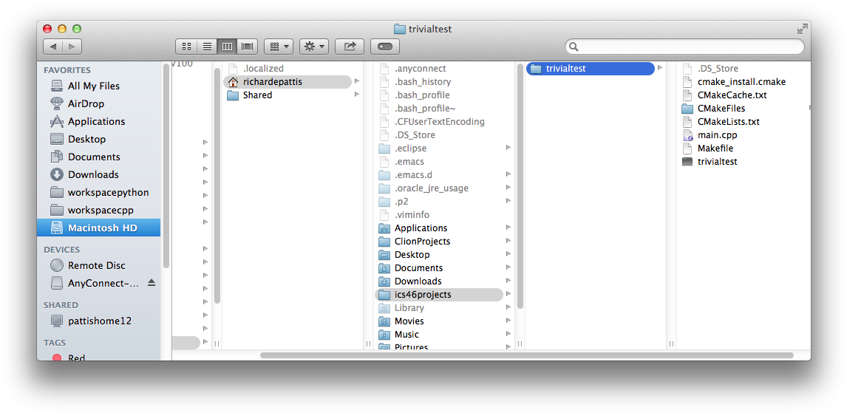Select Macintosh HD in sidebar
847x413 pixels.
99,228
